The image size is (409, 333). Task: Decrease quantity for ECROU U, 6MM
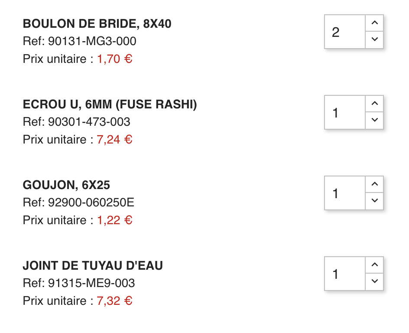[375, 120]
